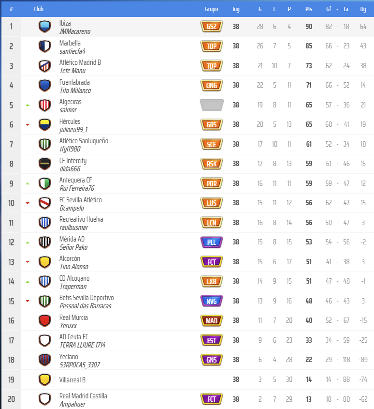Click the PLL group badge for Mérida AD
This screenshot has width=374, height=409.
(x=211, y=242)
